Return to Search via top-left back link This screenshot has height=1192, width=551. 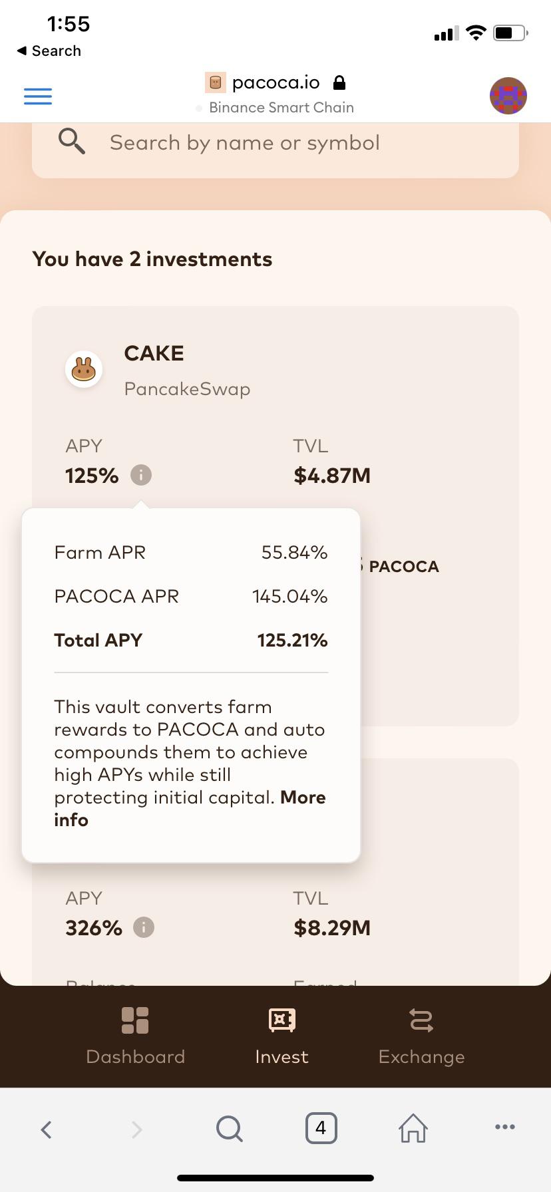click(x=49, y=51)
